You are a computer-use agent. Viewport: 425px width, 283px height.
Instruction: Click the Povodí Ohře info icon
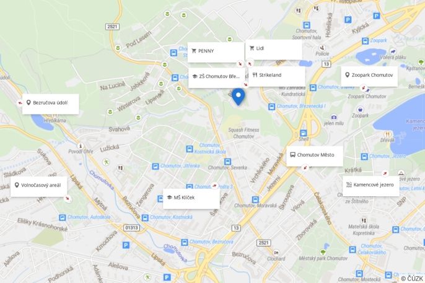point(81,146)
